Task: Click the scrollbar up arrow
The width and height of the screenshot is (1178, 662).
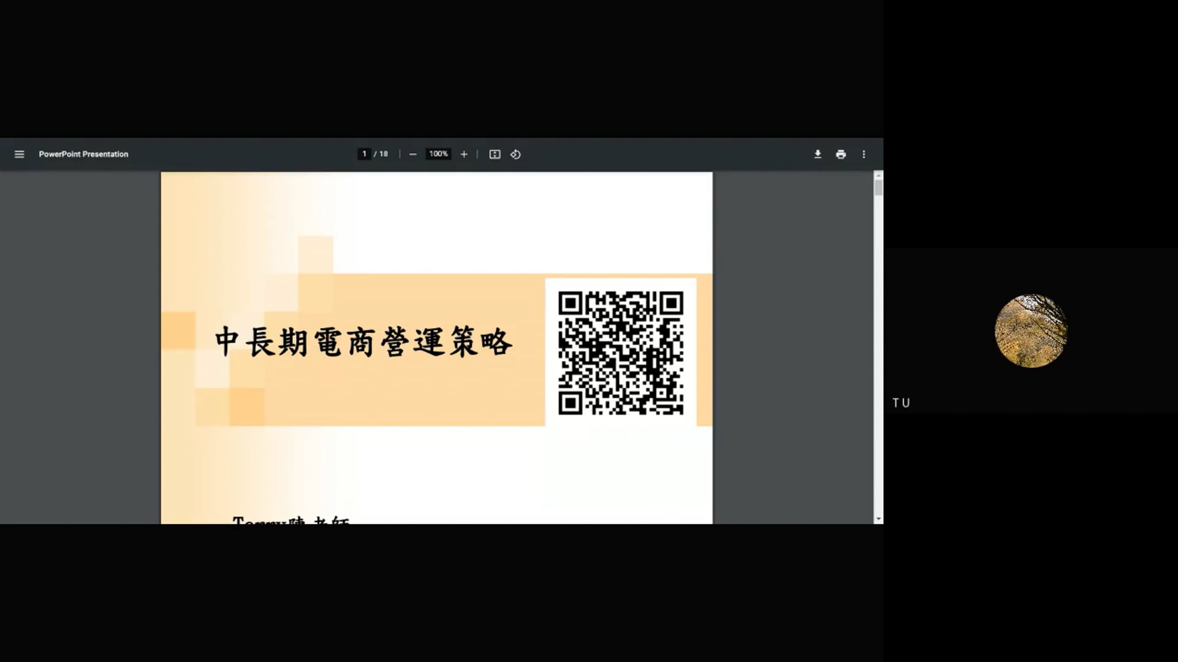Action: [879, 175]
